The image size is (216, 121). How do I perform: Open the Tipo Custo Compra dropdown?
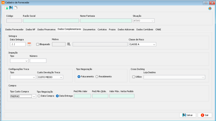tap(23, 96)
